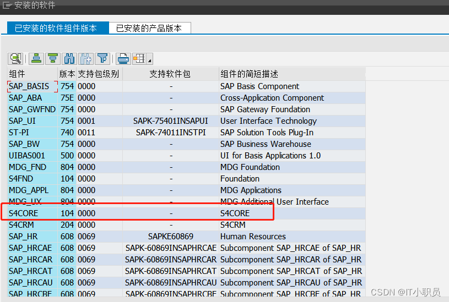Select the SAP_HRCAR component cell
The image size is (449, 302).
pos(33,260)
